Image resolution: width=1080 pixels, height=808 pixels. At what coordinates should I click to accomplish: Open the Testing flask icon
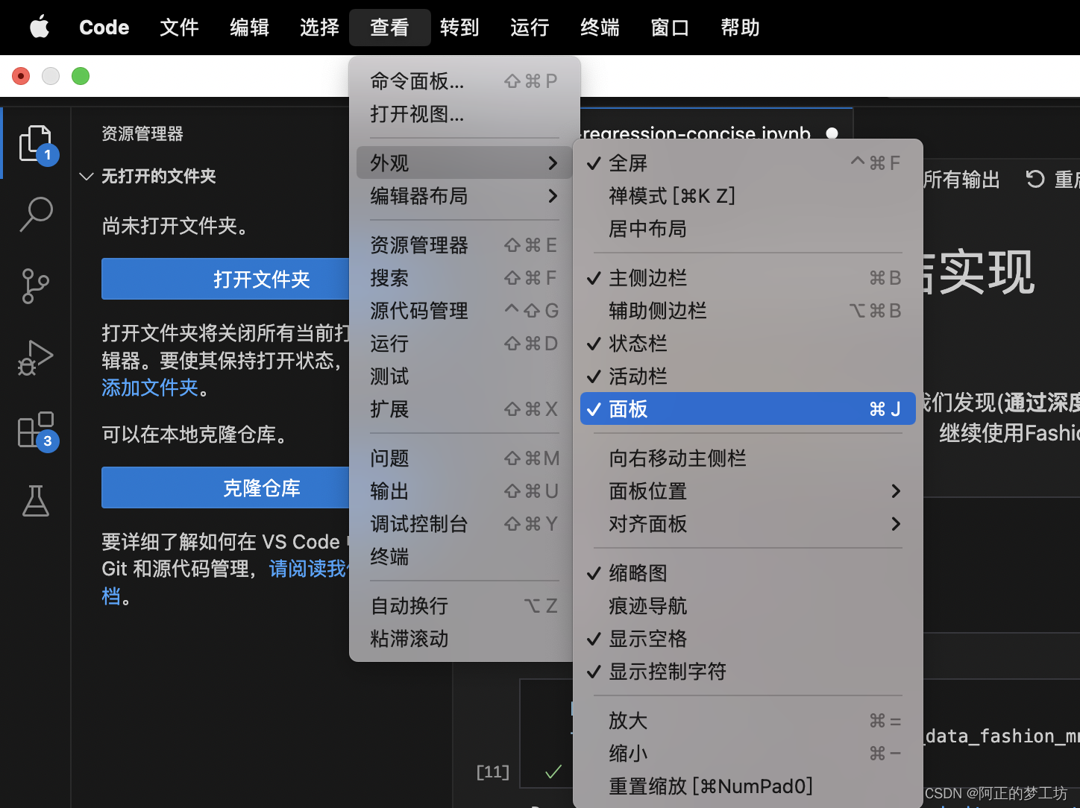click(x=36, y=501)
